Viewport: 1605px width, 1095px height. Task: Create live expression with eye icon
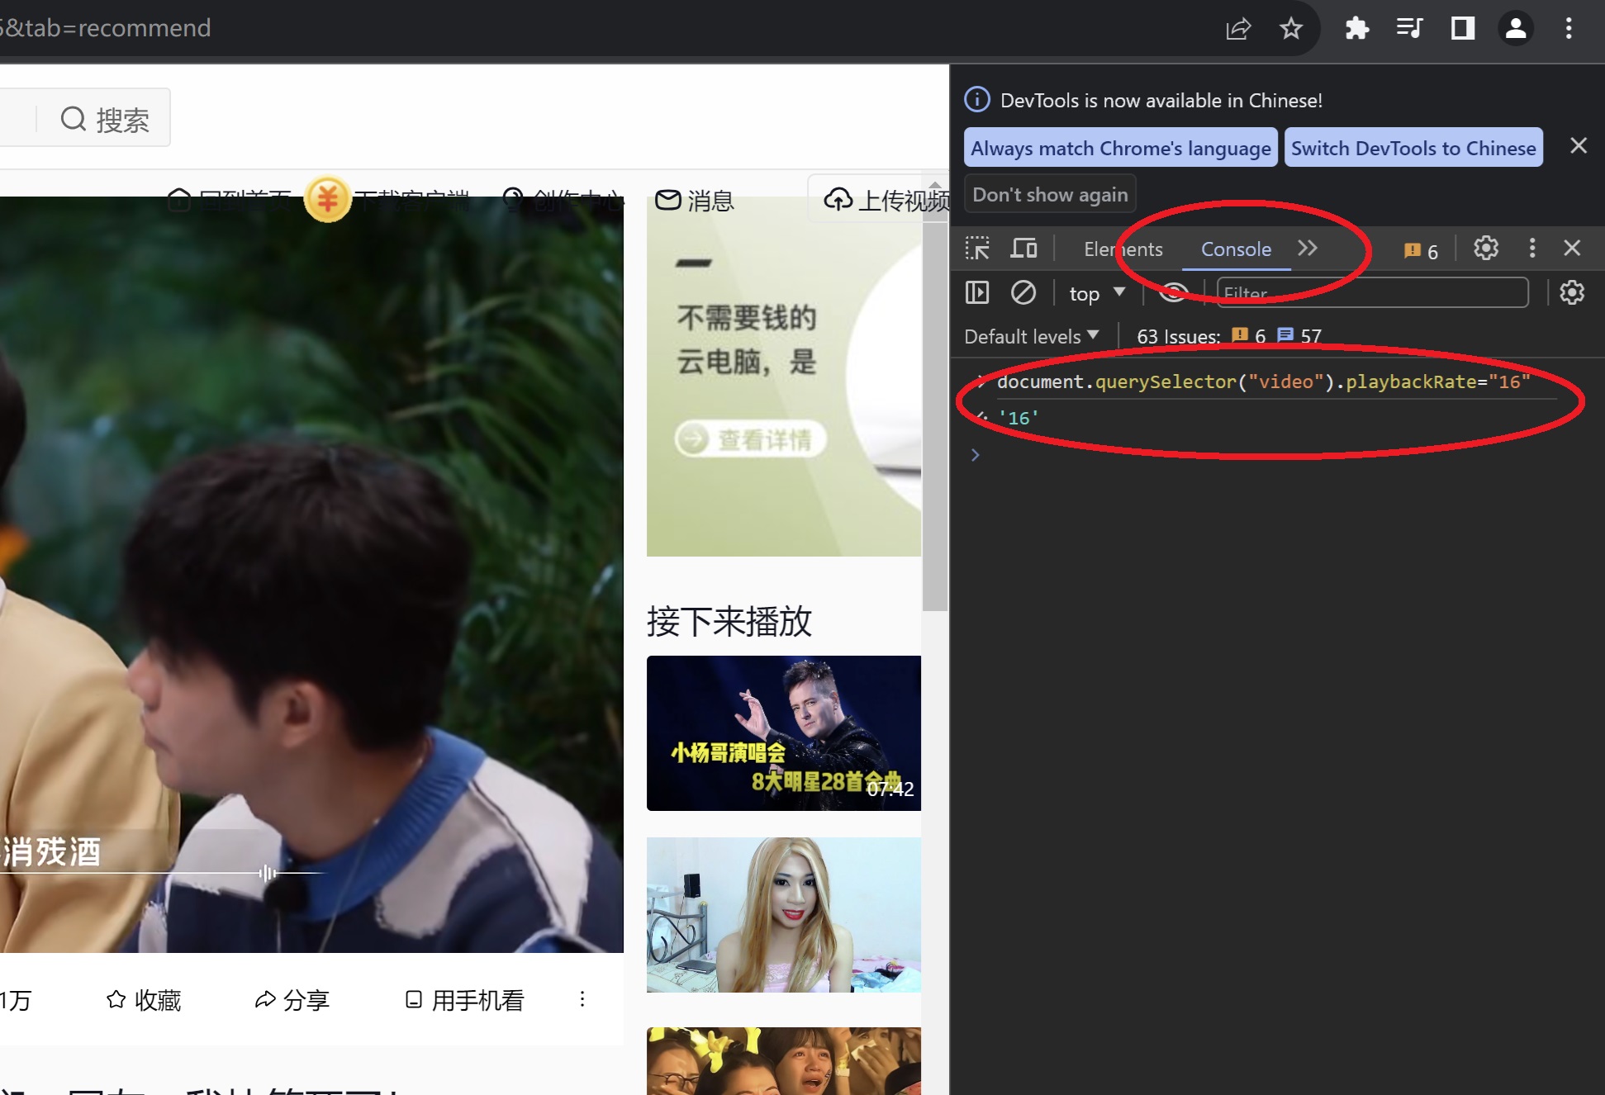(1173, 292)
